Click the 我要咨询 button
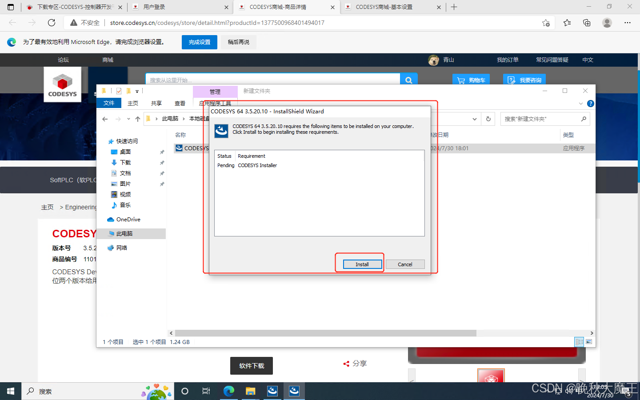This screenshot has width=640, height=400. [x=524, y=80]
